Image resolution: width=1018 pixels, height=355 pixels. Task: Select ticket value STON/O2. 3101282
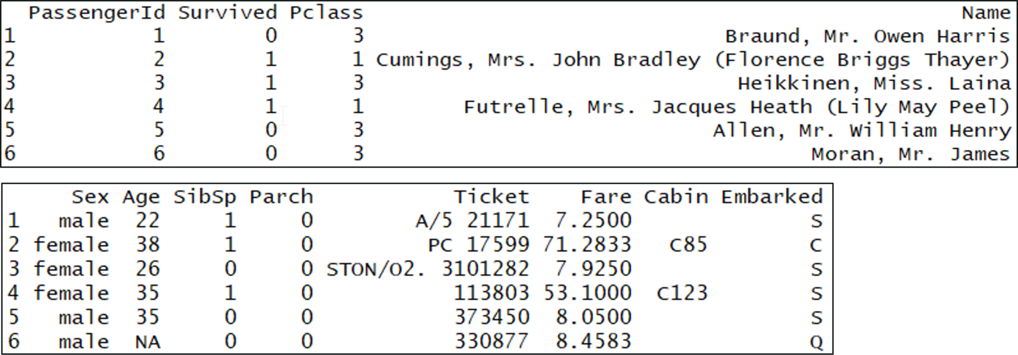tap(427, 269)
